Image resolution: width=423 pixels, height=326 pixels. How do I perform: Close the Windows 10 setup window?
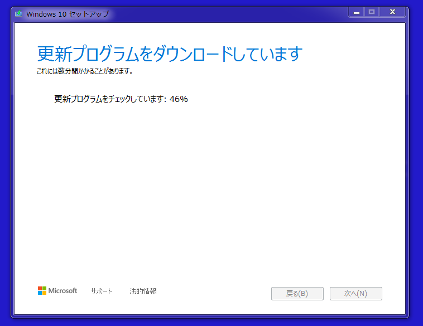[x=392, y=12]
